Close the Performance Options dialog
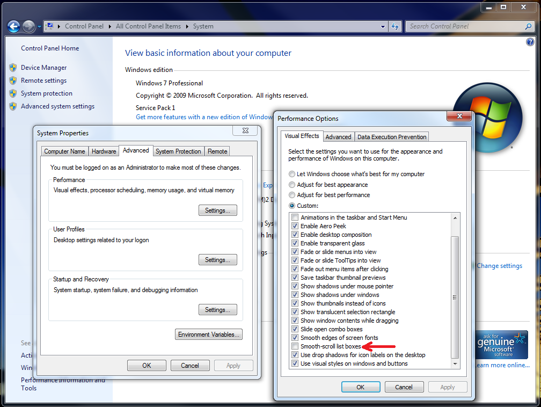 (459, 117)
